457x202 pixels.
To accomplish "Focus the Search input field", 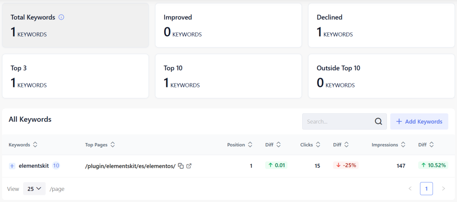I will click(345, 121).
